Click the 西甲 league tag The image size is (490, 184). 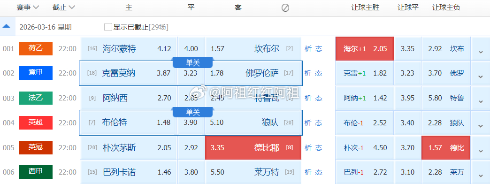click(x=36, y=172)
